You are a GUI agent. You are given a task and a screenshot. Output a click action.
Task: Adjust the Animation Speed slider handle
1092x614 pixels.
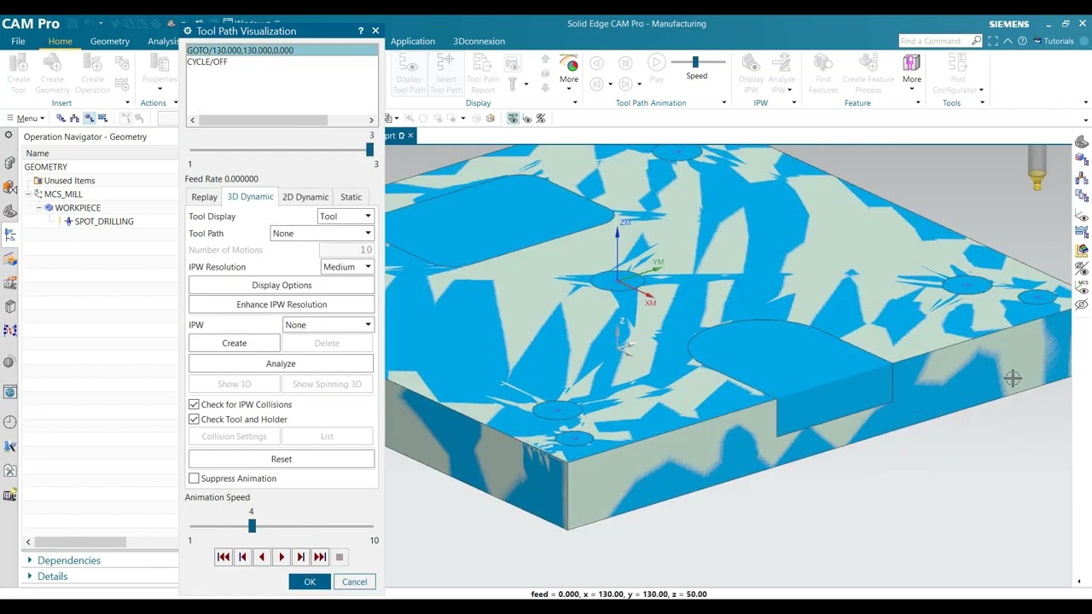point(252,526)
